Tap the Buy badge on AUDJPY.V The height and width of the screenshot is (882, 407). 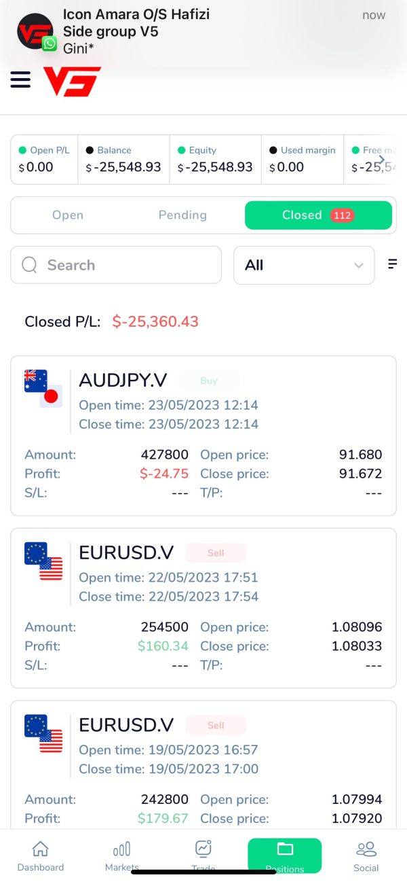pyautogui.click(x=209, y=381)
